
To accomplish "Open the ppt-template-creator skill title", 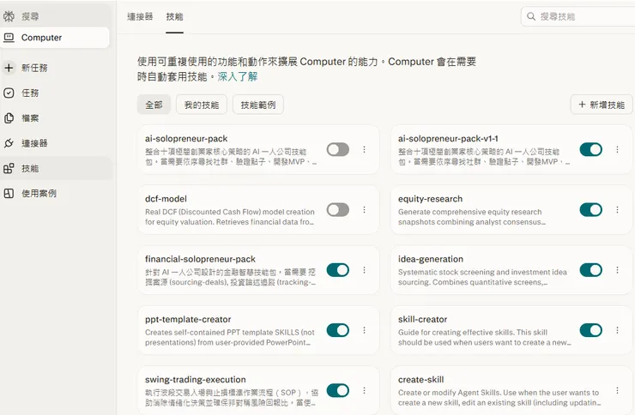I will 188,319.
